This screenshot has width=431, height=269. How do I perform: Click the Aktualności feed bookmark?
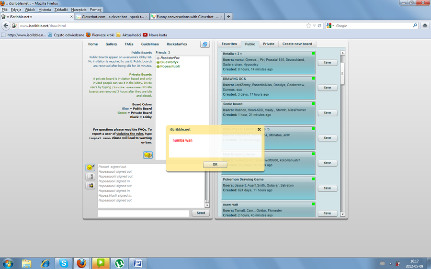pyautogui.click(x=129, y=35)
